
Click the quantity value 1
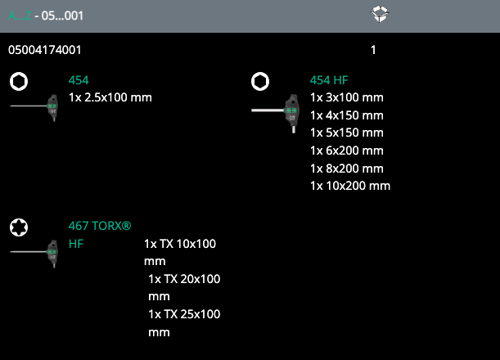pyautogui.click(x=373, y=50)
